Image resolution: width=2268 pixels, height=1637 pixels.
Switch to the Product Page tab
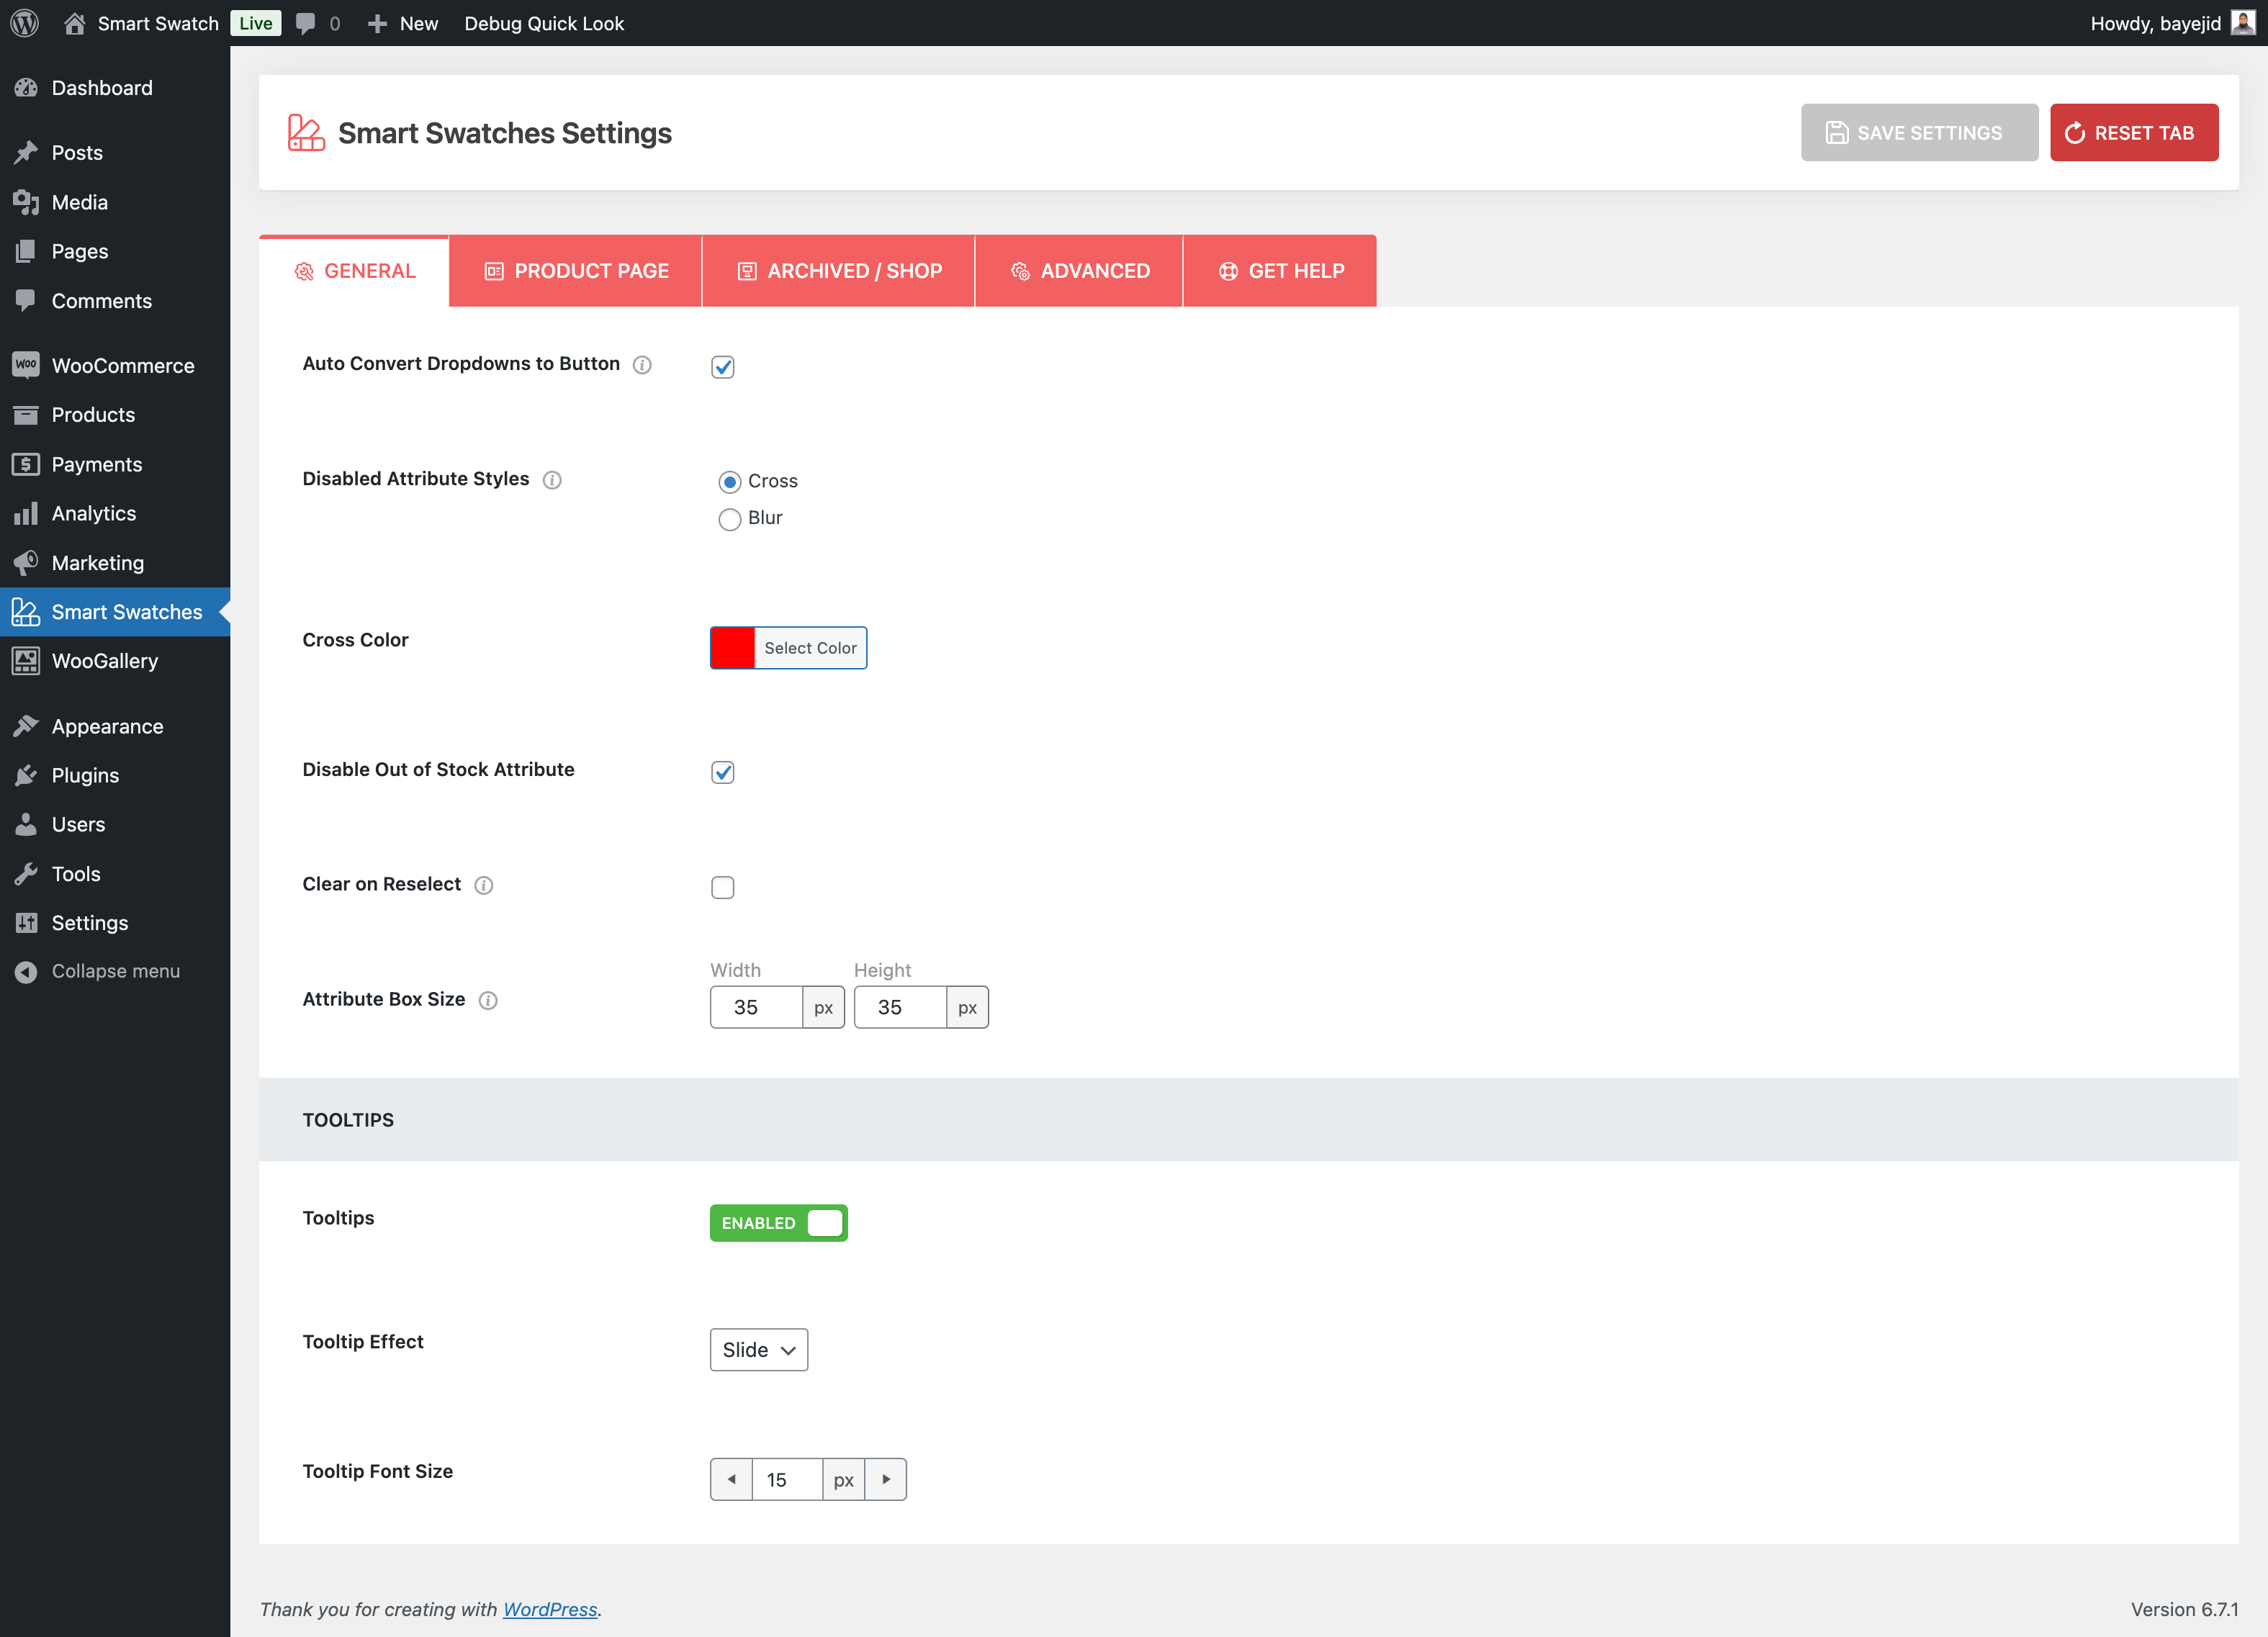coord(576,271)
